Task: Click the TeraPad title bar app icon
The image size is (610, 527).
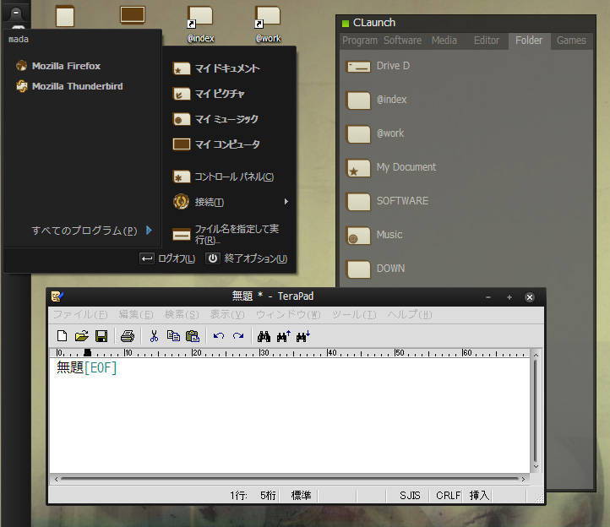Action: pos(57,296)
